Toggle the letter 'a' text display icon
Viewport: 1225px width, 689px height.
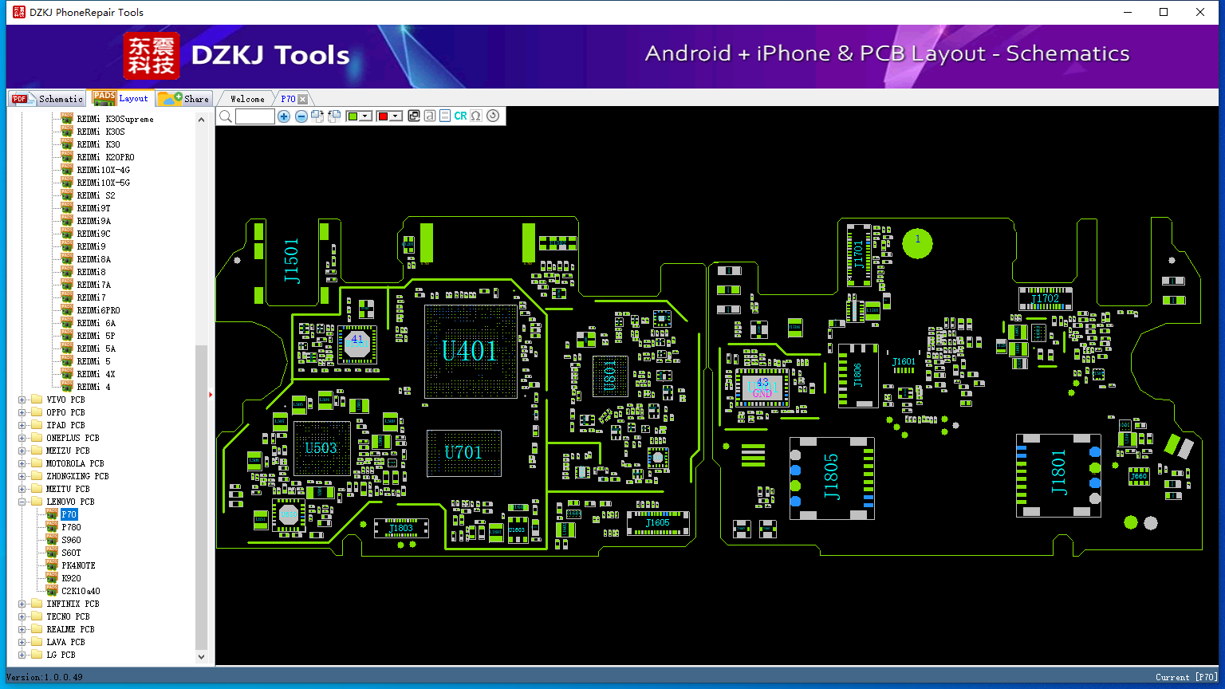(x=430, y=116)
